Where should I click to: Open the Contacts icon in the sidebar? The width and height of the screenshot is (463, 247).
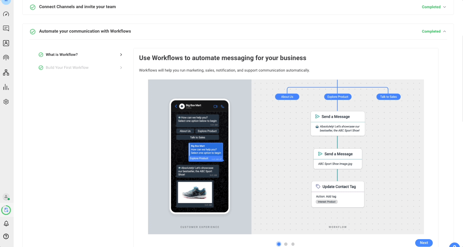[6, 43]
